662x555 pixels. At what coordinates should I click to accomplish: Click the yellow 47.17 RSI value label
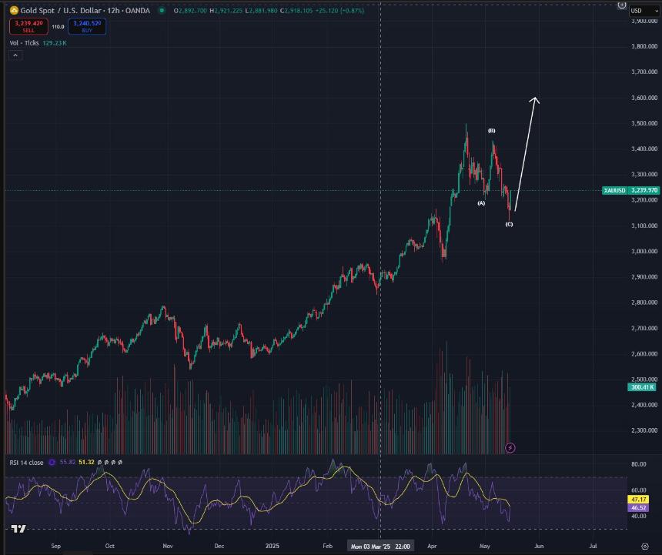(x=637, y=500)
